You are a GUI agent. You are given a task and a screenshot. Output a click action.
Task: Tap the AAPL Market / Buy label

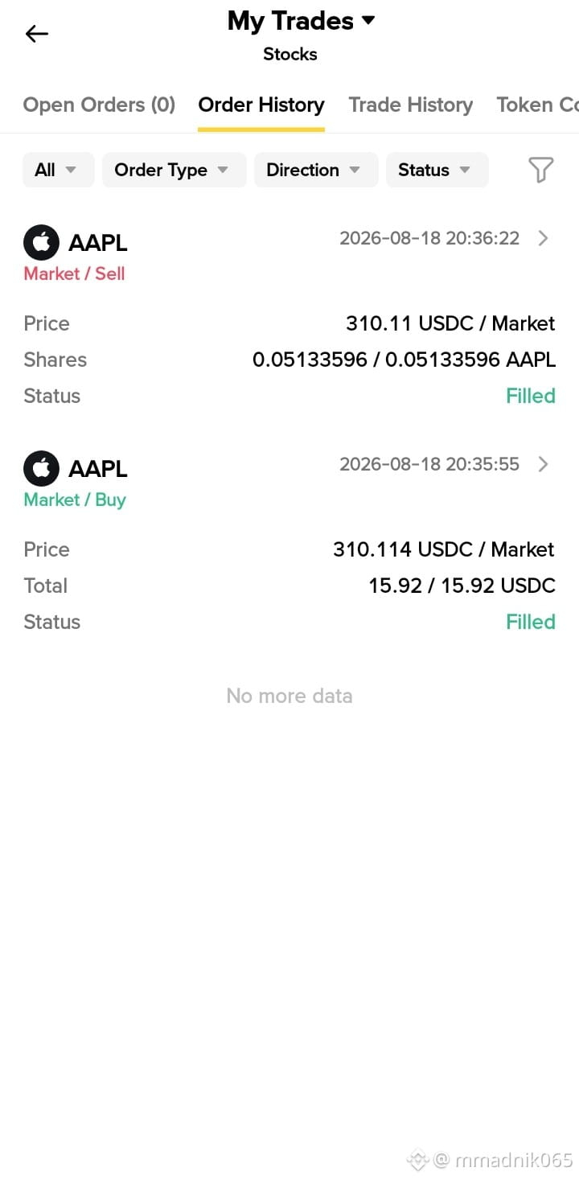coord(75,500)
